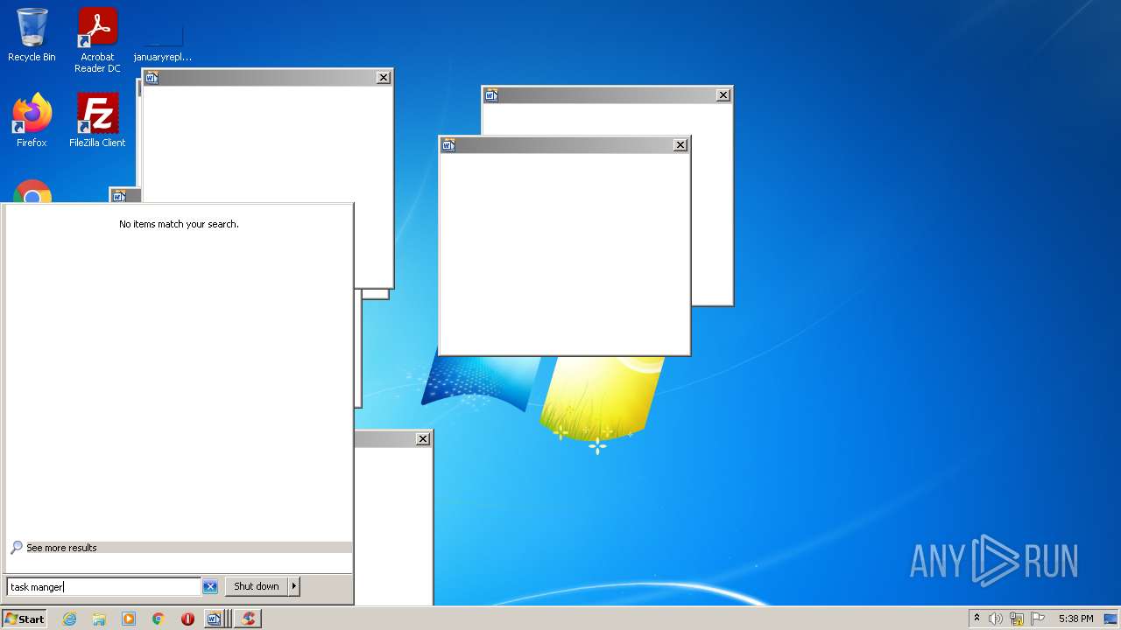The height and width of the screenshot is (630, 1121).
Task: Click the Word icon of the top-left window
Action: (152, 78)
